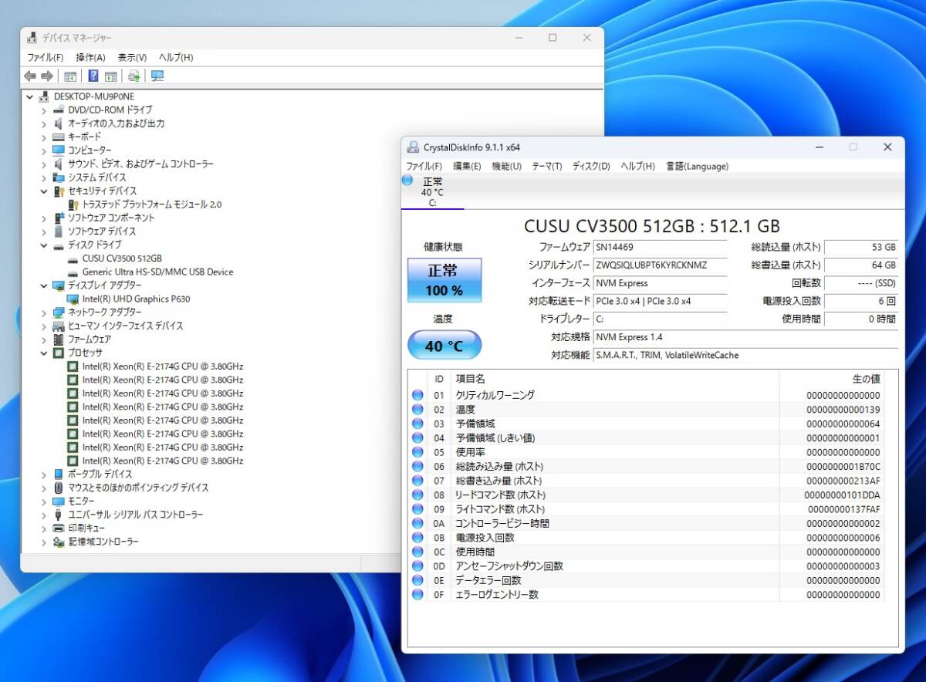Click the first Xeon E-2174G processor chip icon

click(73, 366)
